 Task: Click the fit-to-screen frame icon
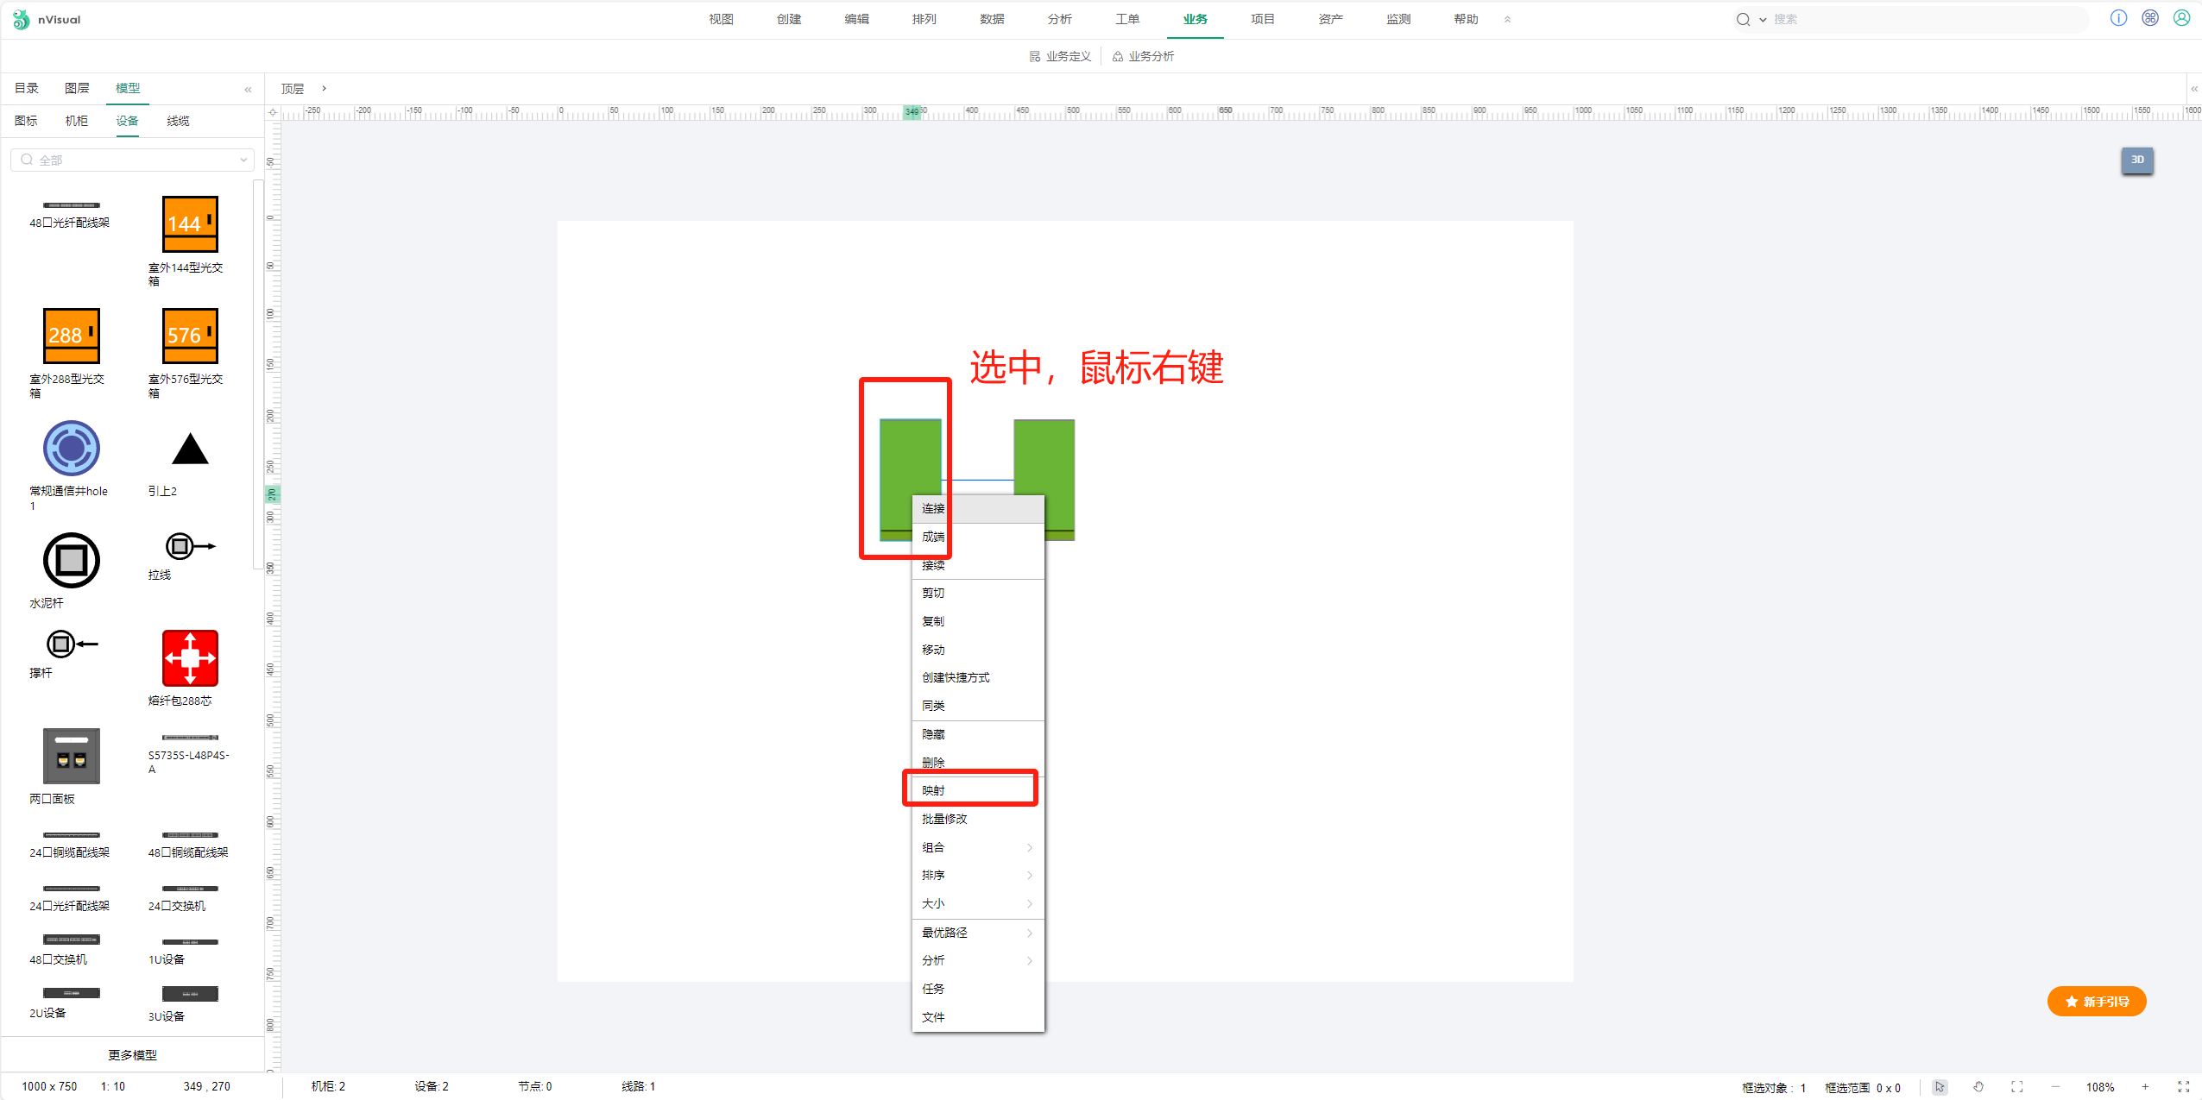[2016, 1087]
